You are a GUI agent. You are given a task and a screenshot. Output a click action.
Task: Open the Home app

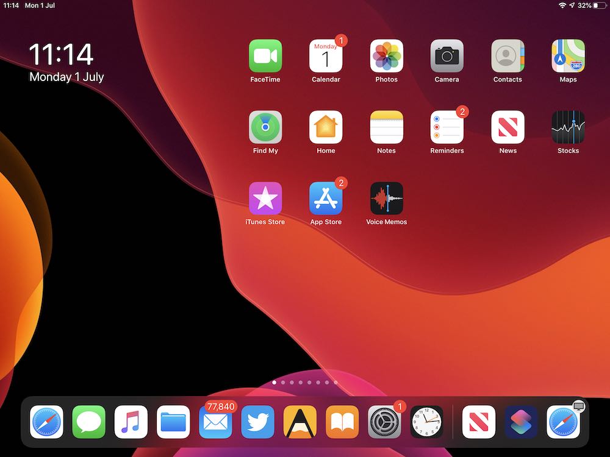point(326,127)
